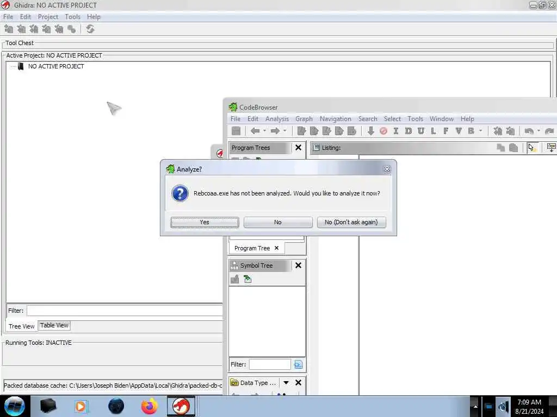Close the Data Type panel
Image resolution: width=557 pixels, height=417 pixels.
click(299, 383)
